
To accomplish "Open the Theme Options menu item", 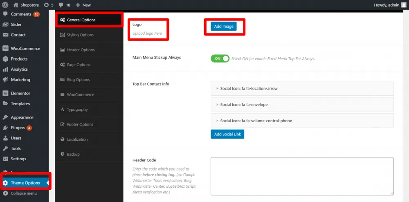I will coord(24,183).
